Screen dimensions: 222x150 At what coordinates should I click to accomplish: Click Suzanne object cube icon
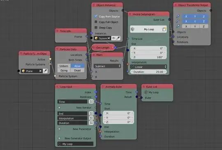pyautogui.click(x=96, y=38)
